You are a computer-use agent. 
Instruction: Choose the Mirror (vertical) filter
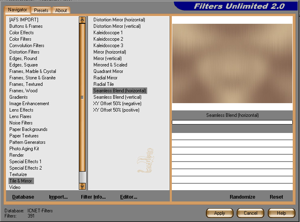coord(108,58)
